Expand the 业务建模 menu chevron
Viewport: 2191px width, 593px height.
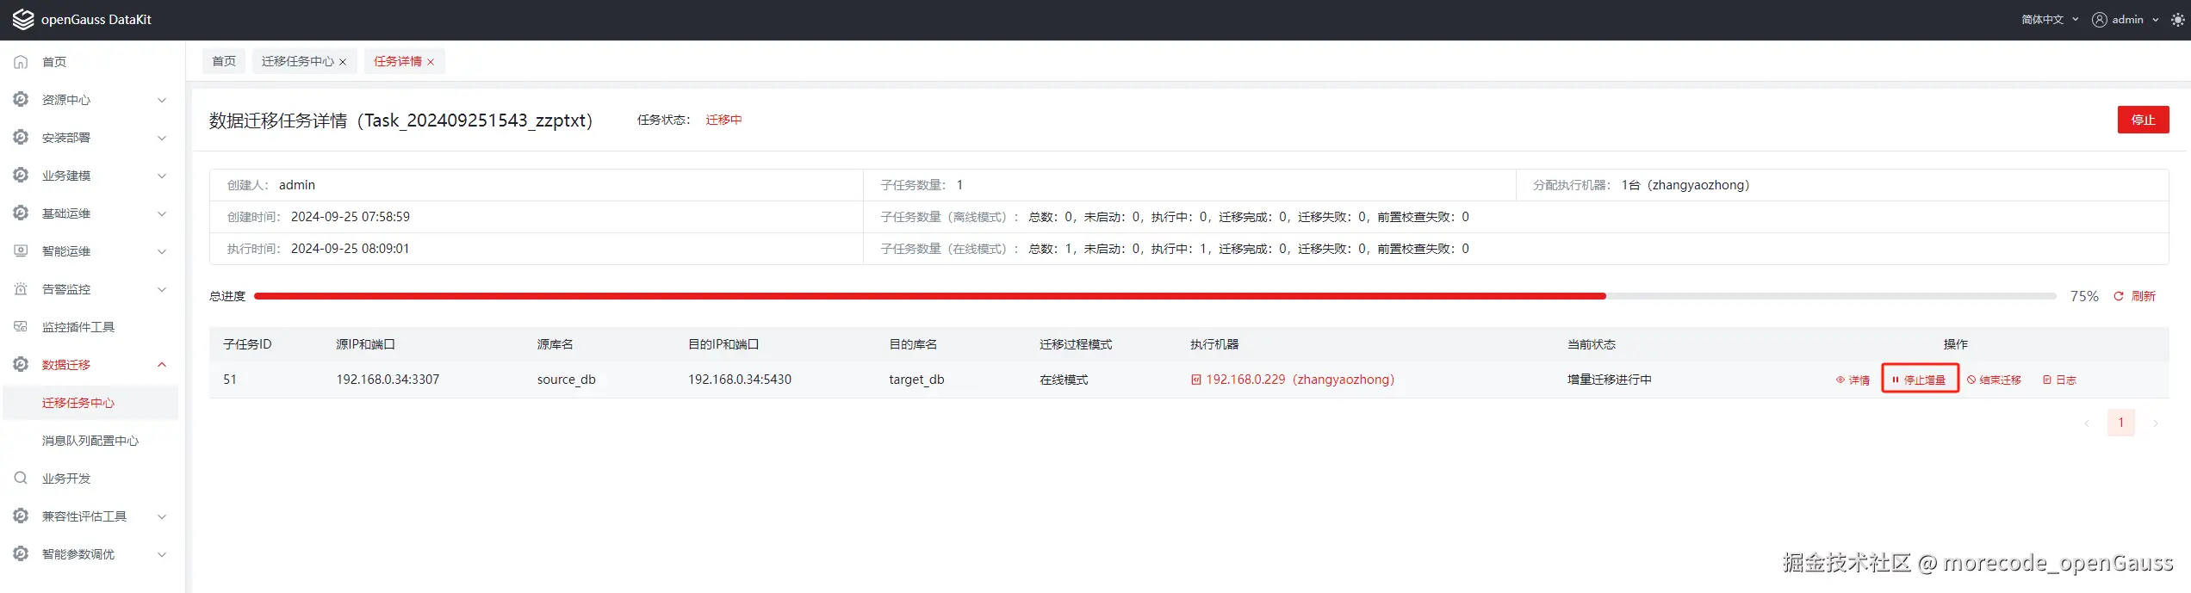162,176
